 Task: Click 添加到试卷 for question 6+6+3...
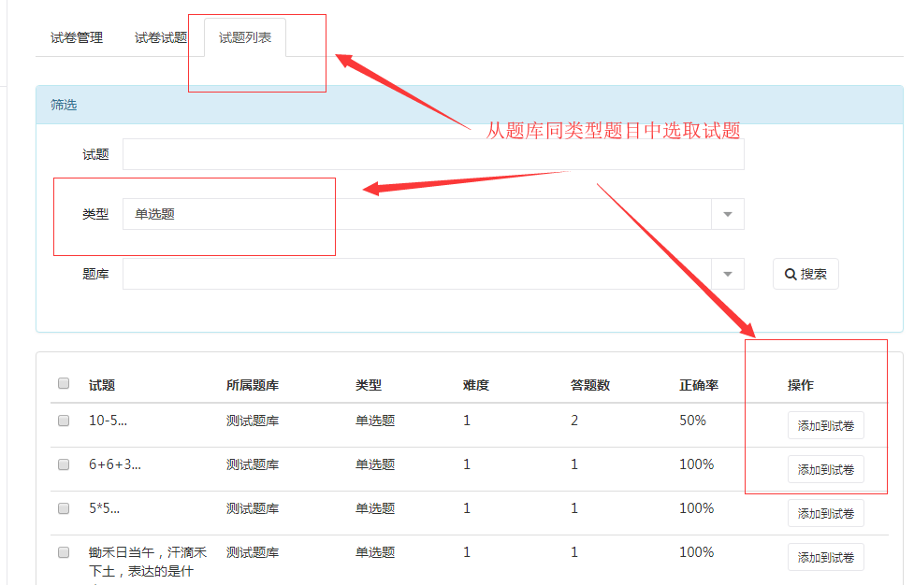pyautogui.click(x=825, y=469)
